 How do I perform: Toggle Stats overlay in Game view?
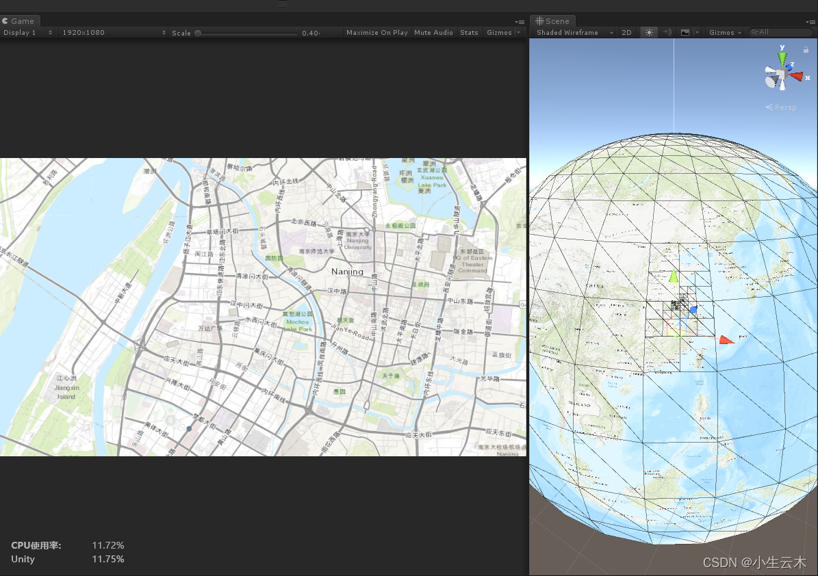[x=469, y=32]
